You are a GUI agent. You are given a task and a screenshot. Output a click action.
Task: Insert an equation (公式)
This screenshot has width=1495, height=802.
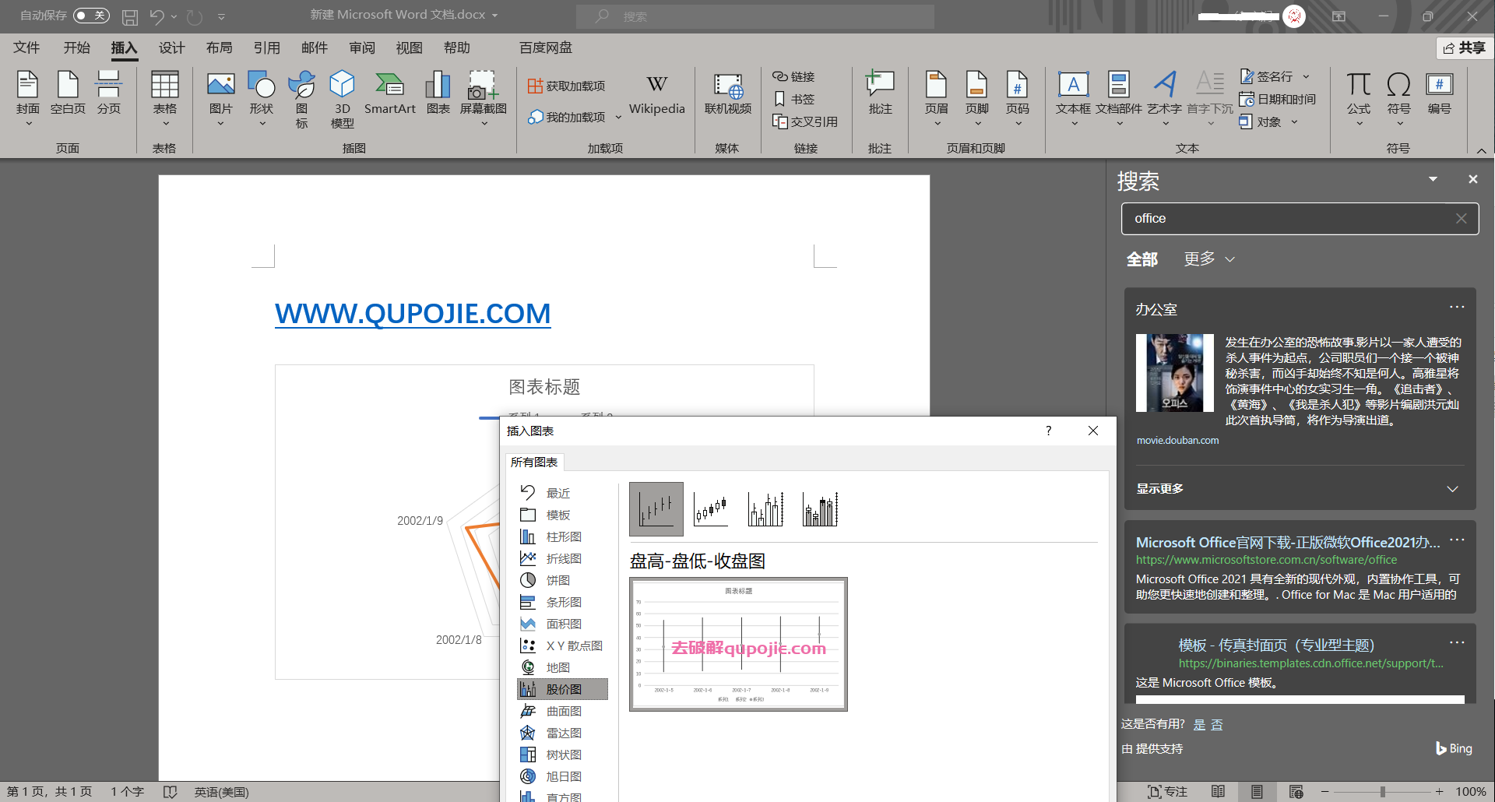[1359, 97]
